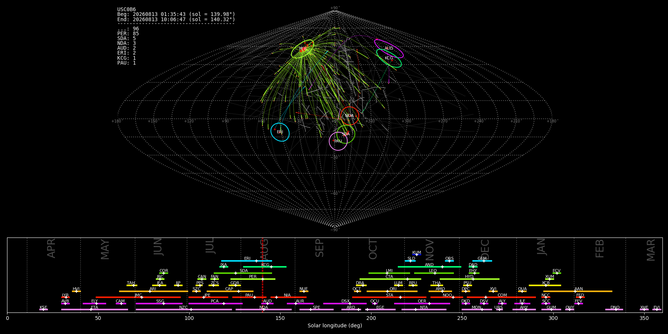The image size is (668, 334).
Task: Click the green SDA radiant circle
Action: pos(346,134)
